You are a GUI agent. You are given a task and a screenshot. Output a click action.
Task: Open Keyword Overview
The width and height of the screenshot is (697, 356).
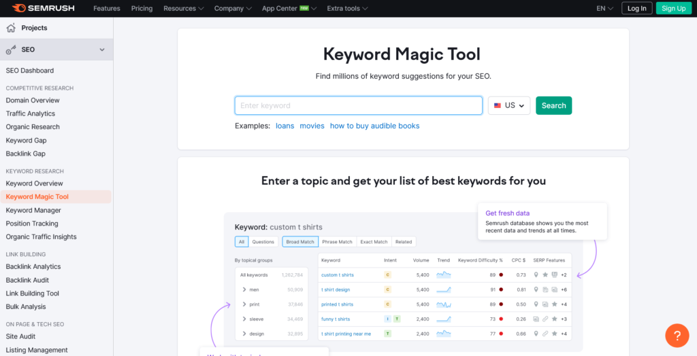tap(34, 183)
